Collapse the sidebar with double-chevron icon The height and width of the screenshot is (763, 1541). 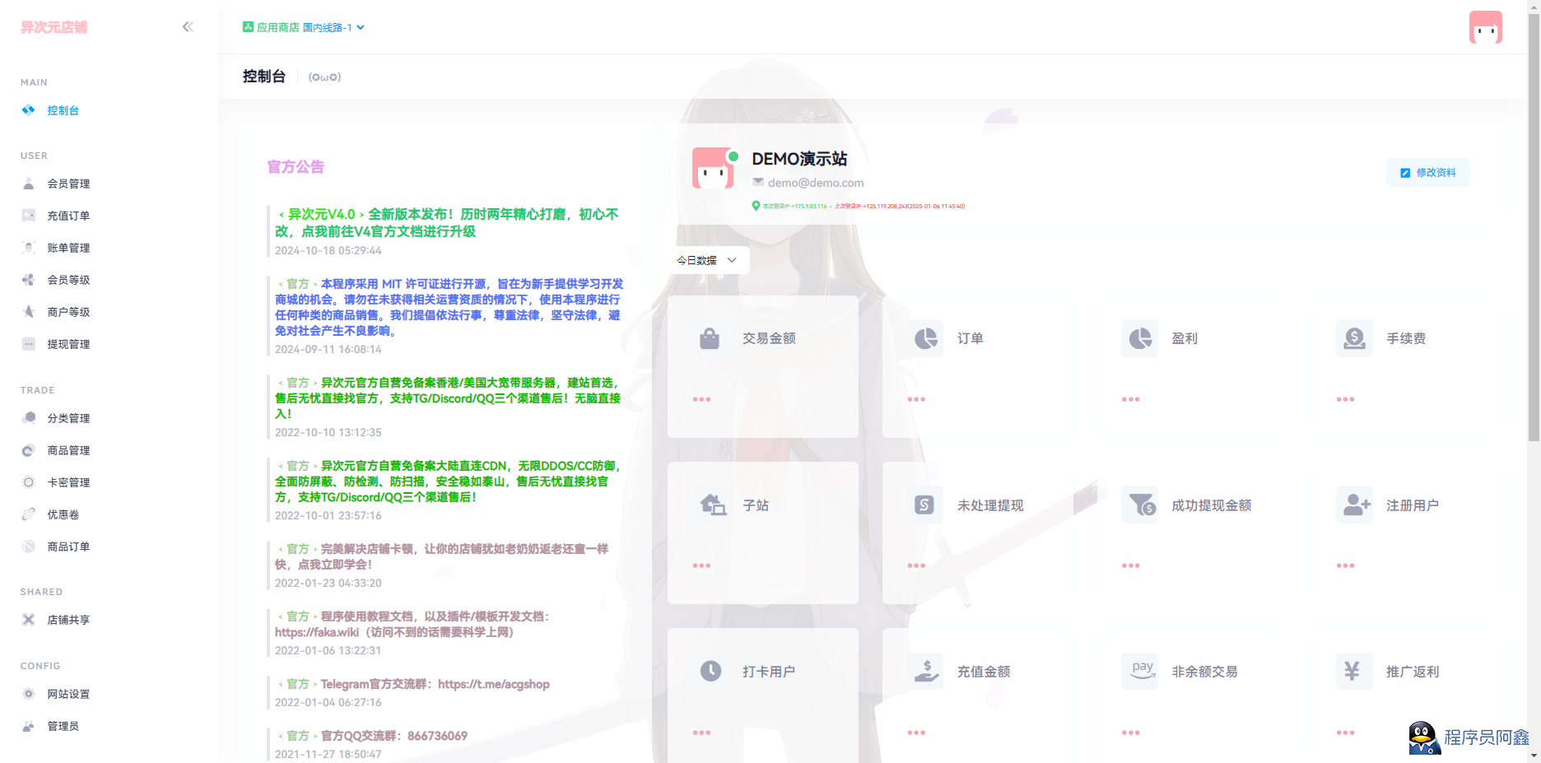pyautogui.click(x=188, y=27)
